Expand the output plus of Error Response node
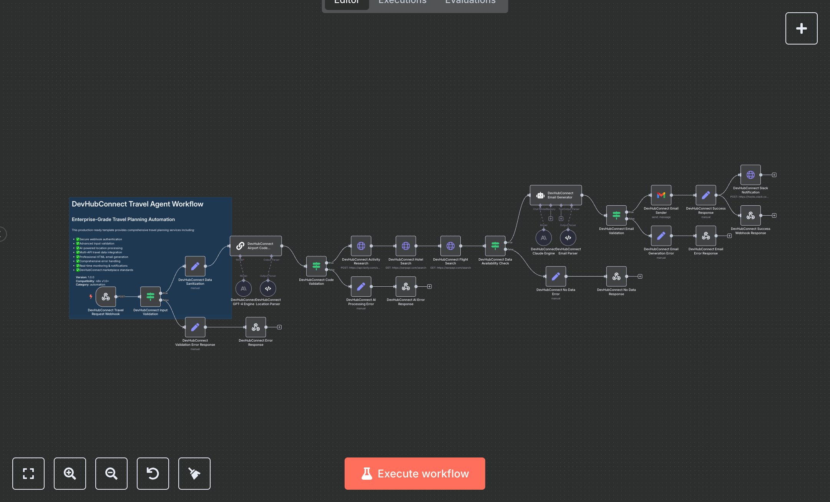This screenshot has height=502, width=830. [279, 327]
